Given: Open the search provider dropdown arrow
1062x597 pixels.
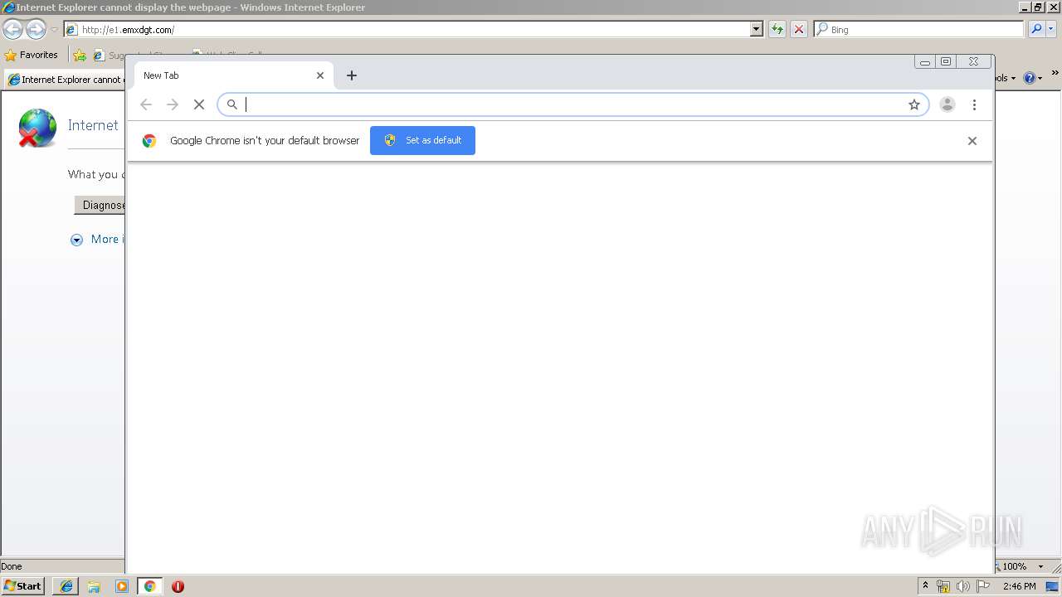Looking at the screenshot, I should coord(1052,29).
